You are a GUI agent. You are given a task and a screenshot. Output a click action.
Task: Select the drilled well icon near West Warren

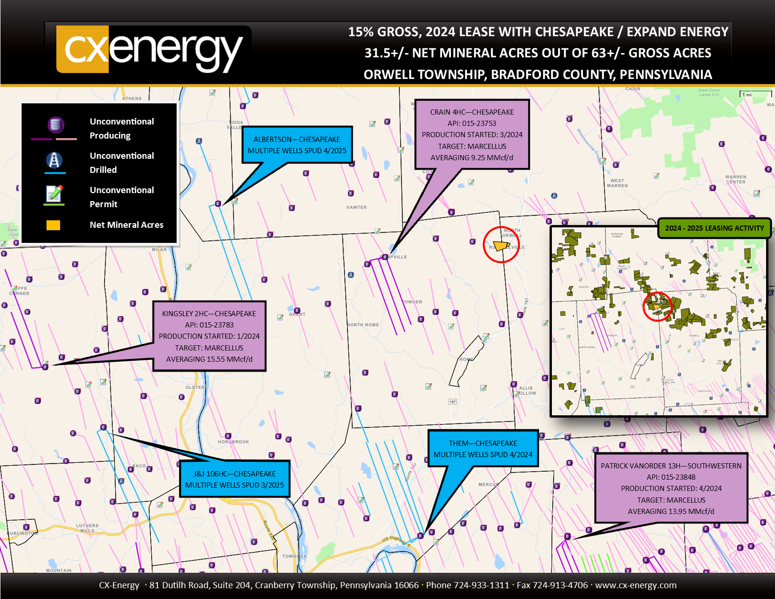tap(554, 196)
